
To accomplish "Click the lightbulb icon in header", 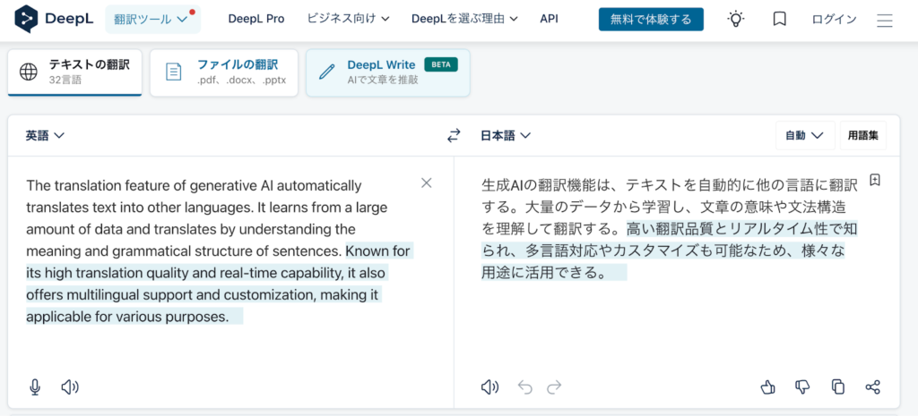I will [735, 19].
